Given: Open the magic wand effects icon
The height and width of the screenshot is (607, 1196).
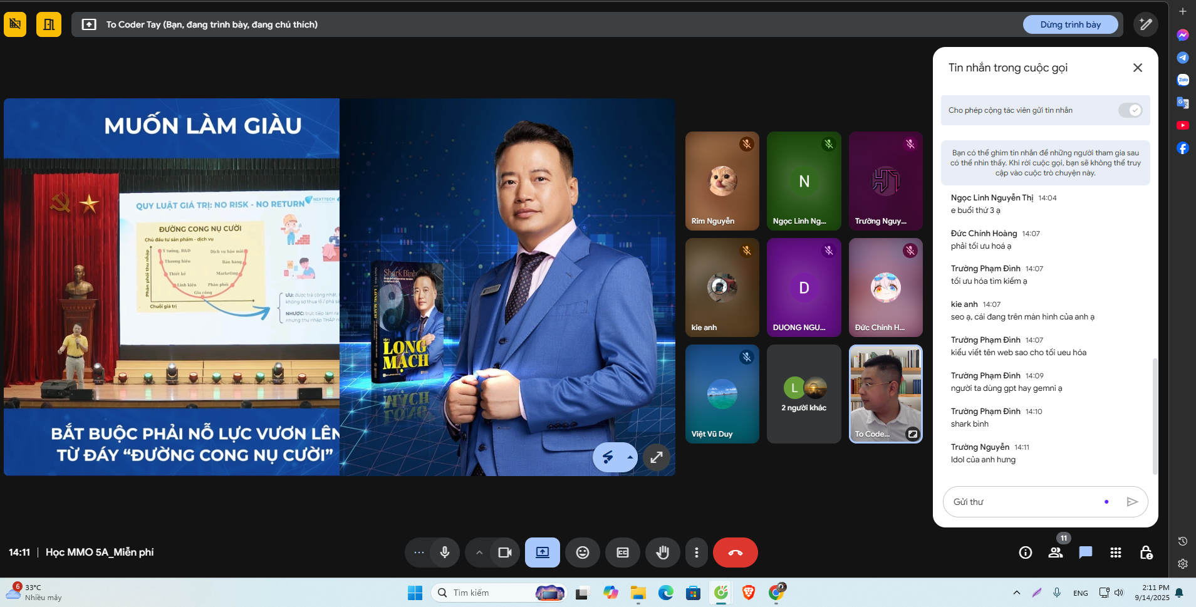Looking at the screenshot, I should click(1146, 24).
